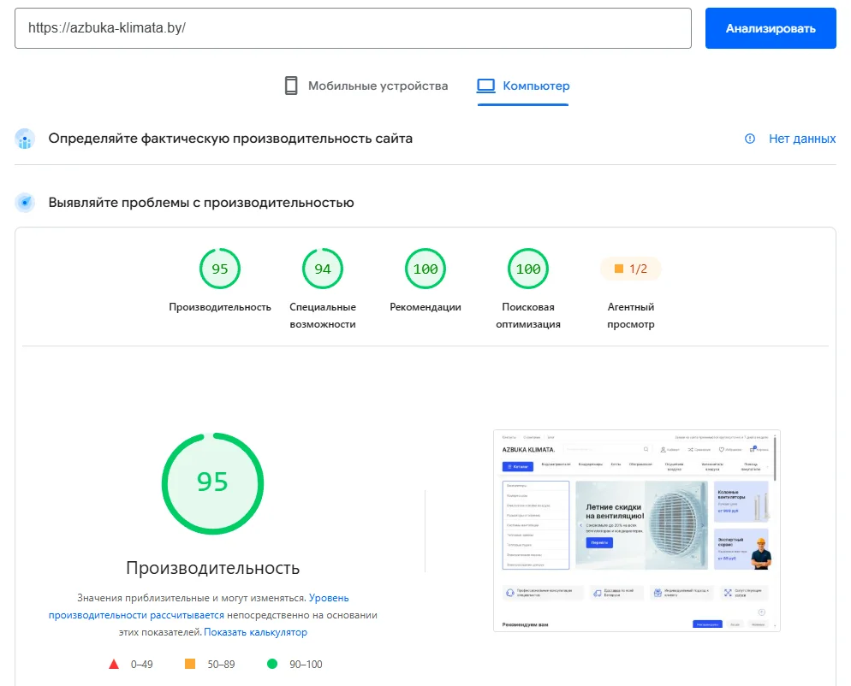
Task: Click the laptop computer icon
Action: (x=485, y=86)
